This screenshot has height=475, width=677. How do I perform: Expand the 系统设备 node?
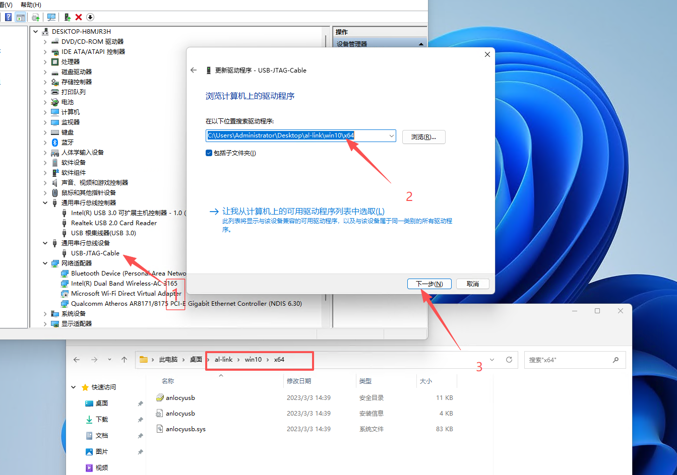coord(45,314)
